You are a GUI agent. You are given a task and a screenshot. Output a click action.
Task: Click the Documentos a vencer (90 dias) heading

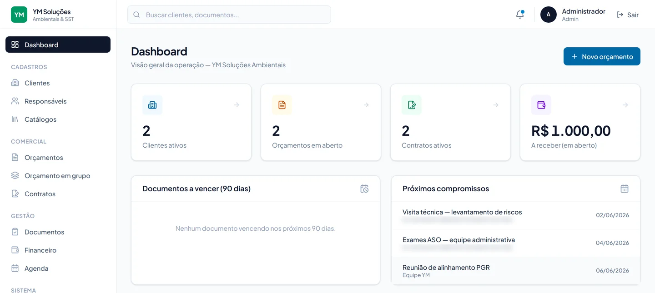click(x=196, y=189)
